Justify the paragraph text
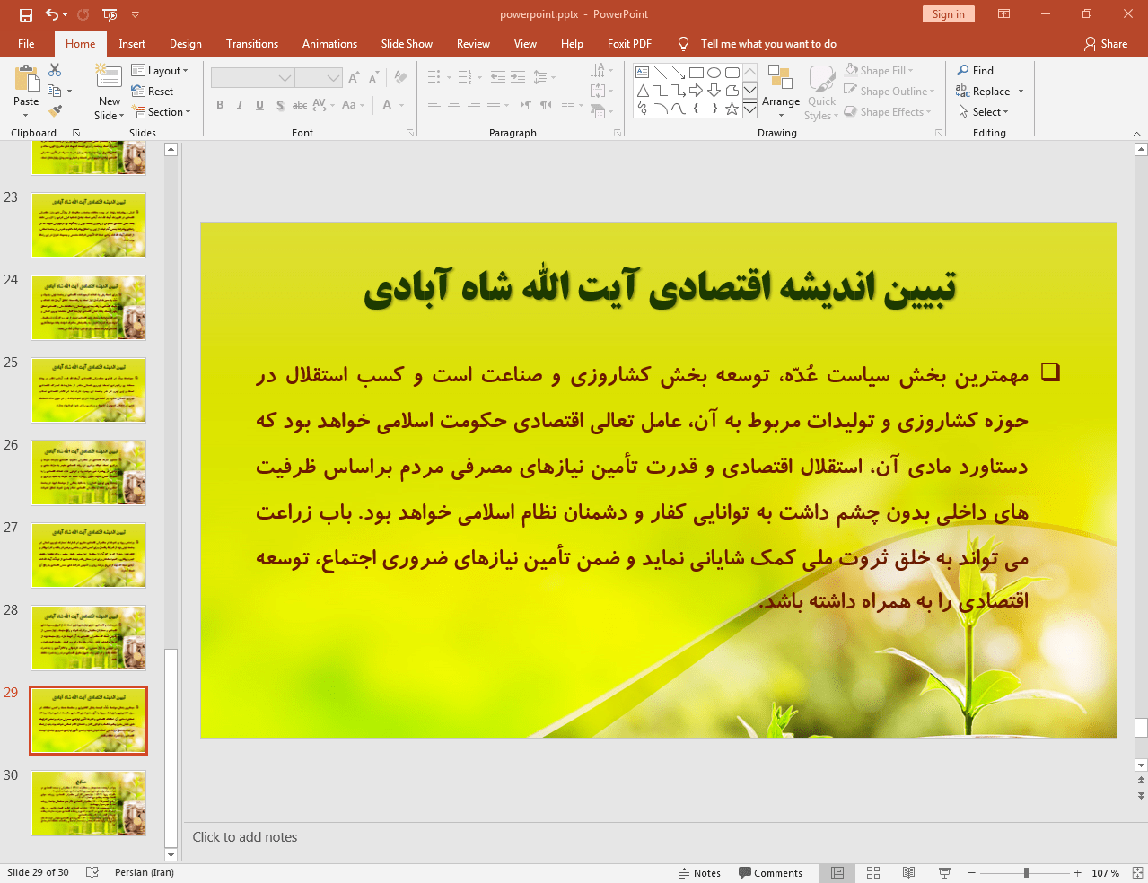1148x883 pixels. click(x=494, y=105)
